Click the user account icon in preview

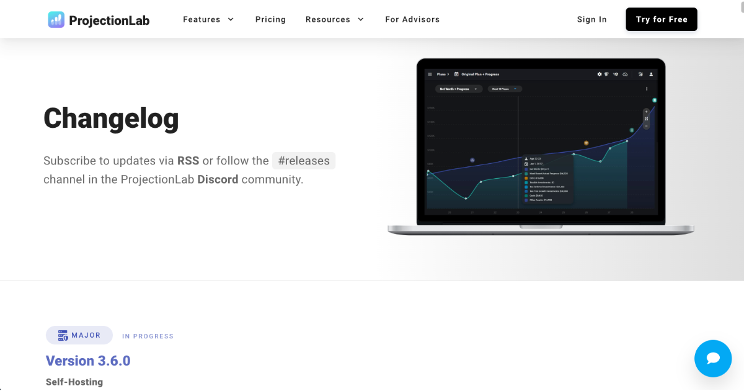click(x=651, y=74)
